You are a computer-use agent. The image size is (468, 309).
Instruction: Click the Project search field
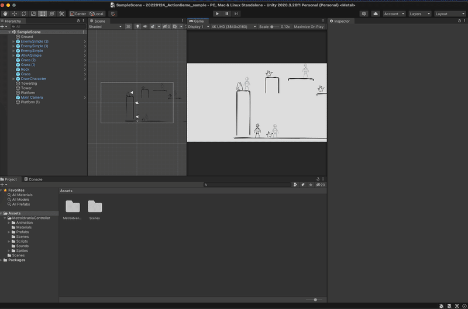[247, 185]
